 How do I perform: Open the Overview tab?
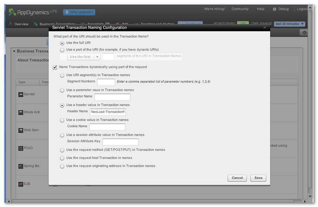(19, 24)
